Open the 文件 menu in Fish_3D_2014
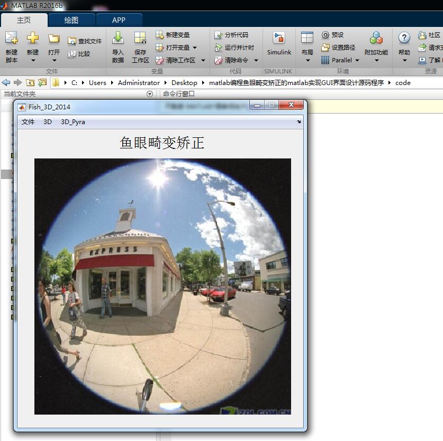The height and width of the screenshot is (441, 443). point(28,122)
